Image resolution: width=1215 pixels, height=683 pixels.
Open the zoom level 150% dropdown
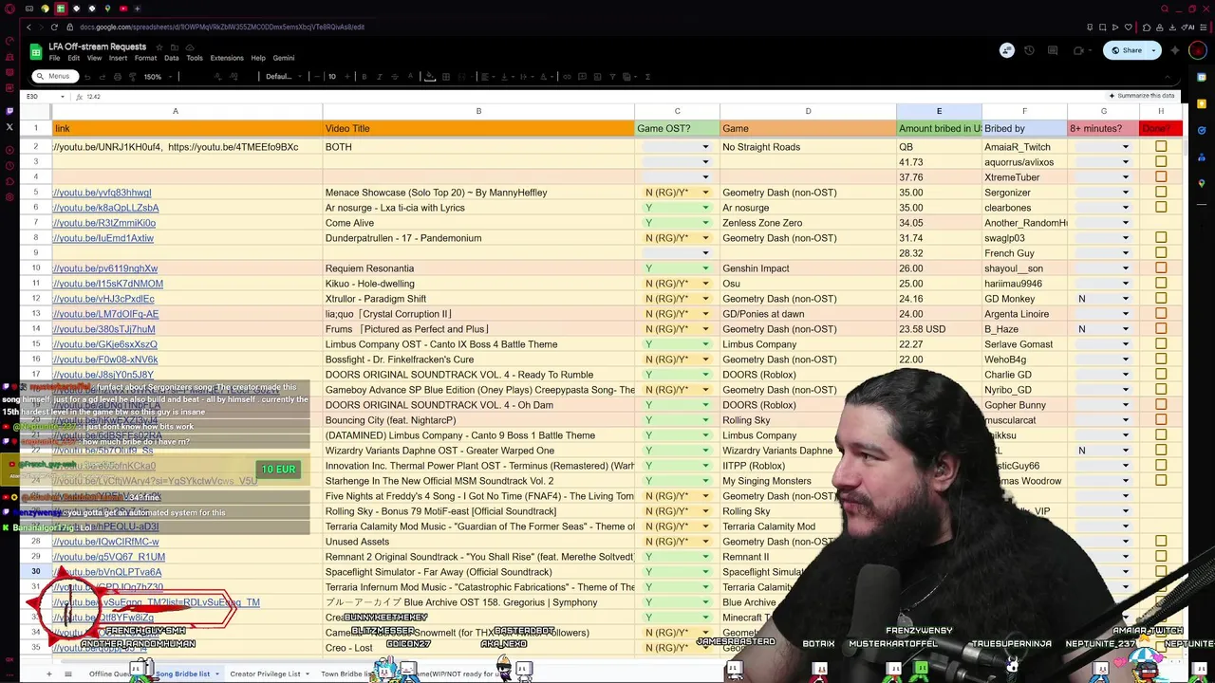point(157,77)
